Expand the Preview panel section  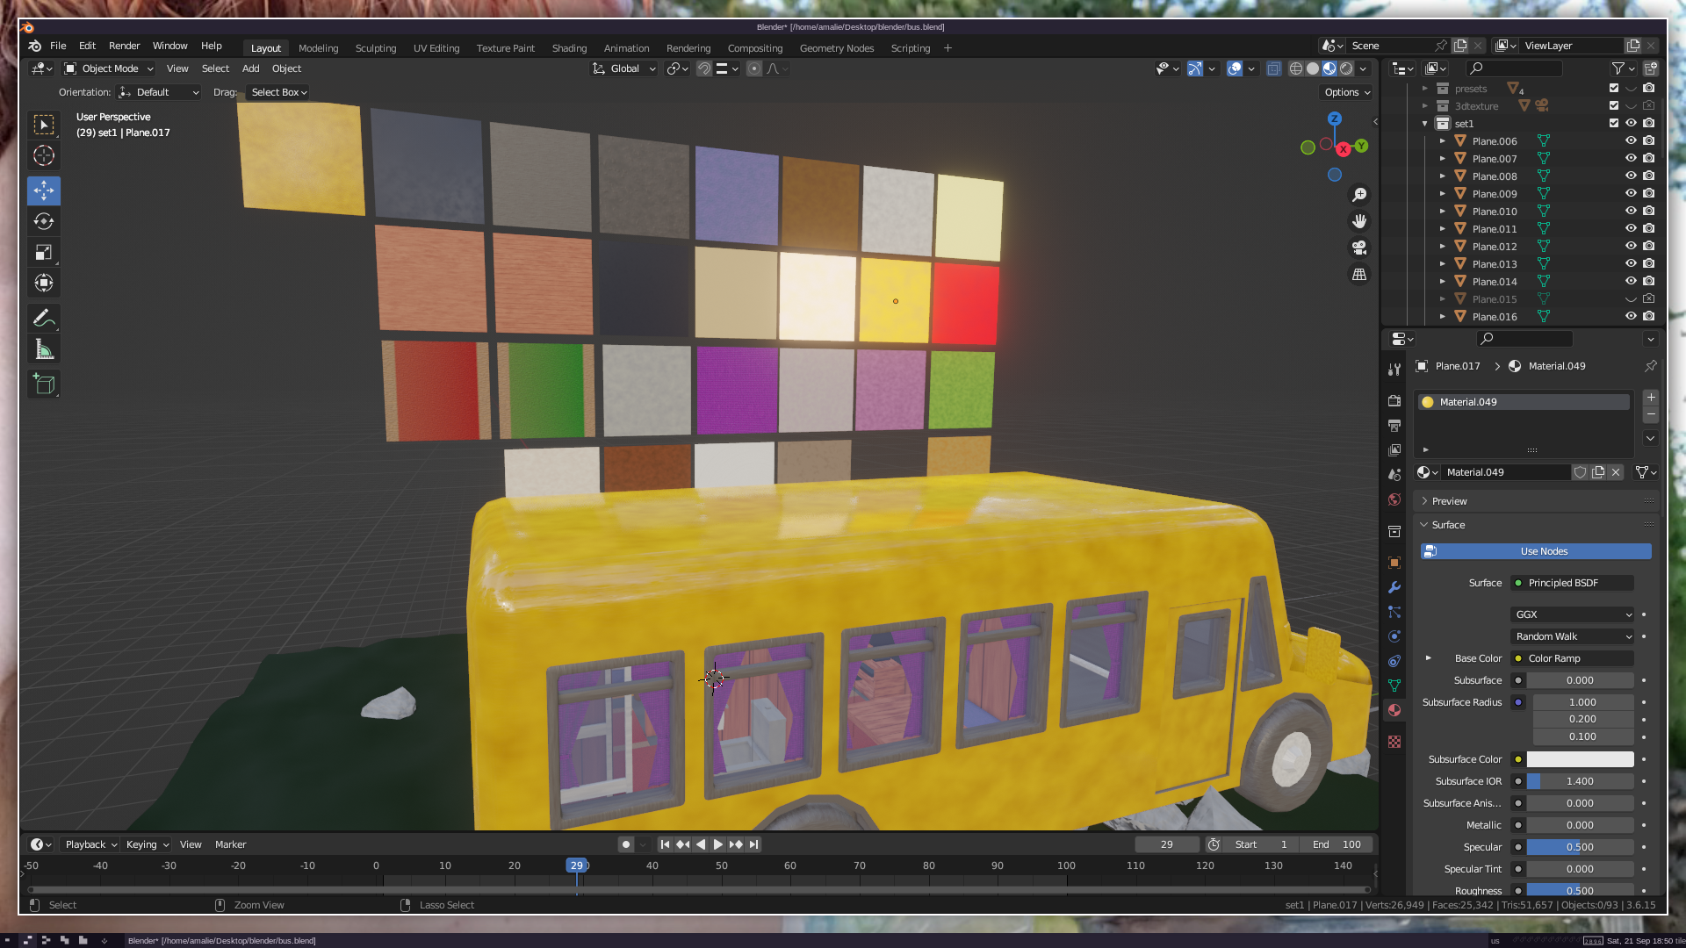(1449, 501)
